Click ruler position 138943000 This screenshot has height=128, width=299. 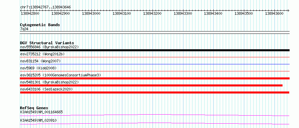point(91,13)
